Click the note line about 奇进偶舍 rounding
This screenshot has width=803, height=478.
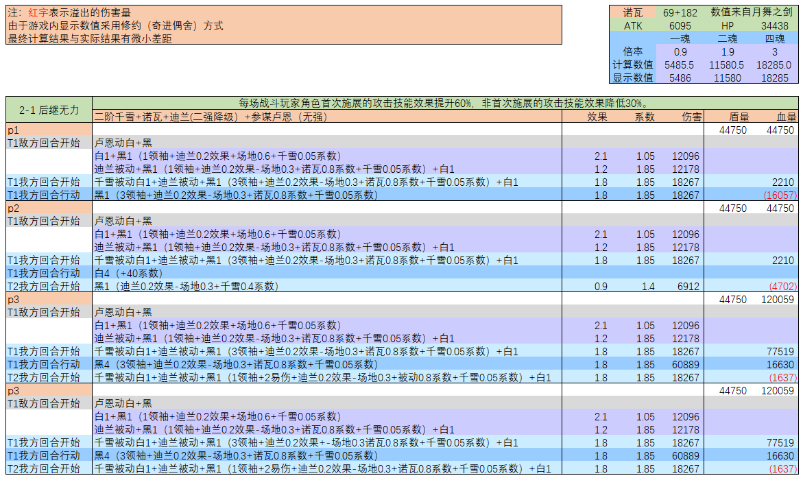click(x=116, y=25)
